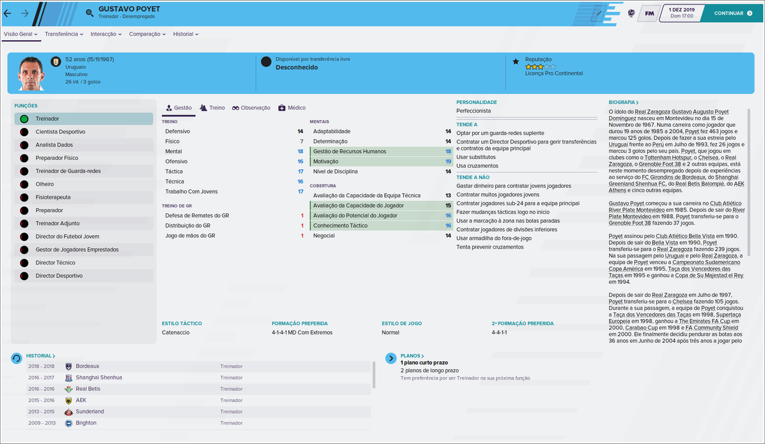Click the Catenaccio tactical style value
Screen dimensions: 765x444
click(x=176, y=332)
